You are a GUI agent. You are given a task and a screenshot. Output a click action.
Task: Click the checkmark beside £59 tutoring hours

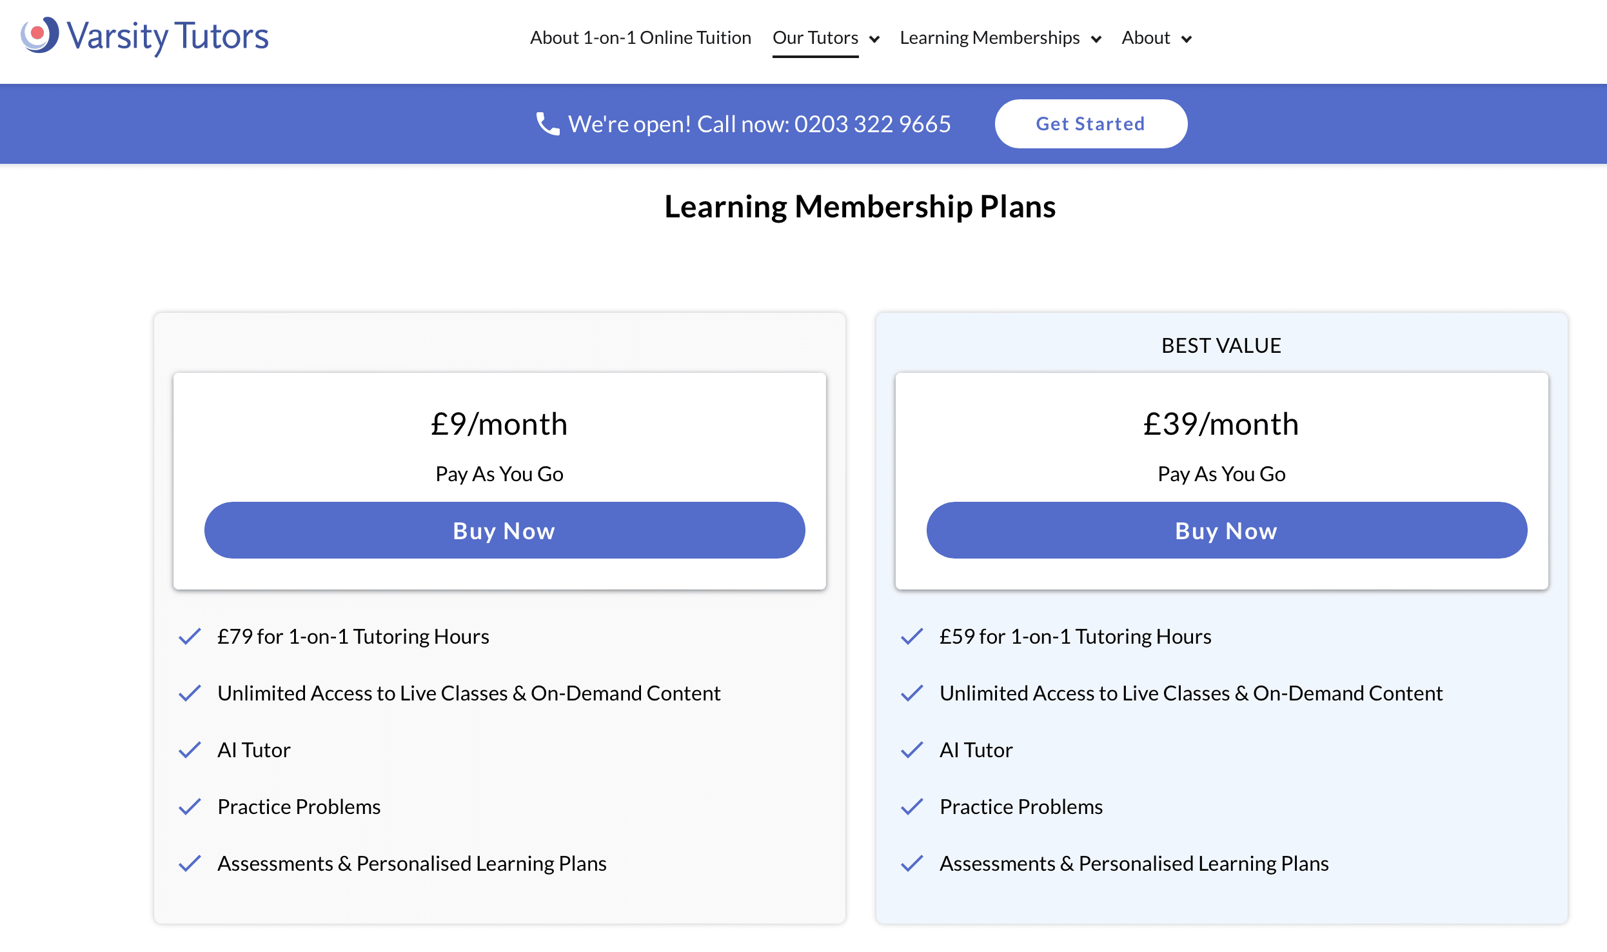click(x=912, y=636)
